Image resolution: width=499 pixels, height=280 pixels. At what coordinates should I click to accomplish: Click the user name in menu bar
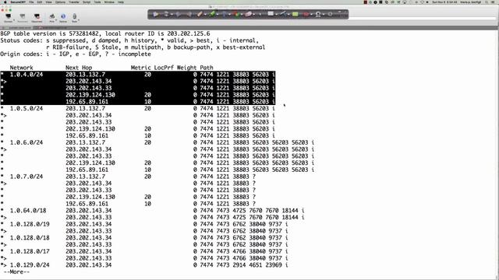[x=470, y=2]
